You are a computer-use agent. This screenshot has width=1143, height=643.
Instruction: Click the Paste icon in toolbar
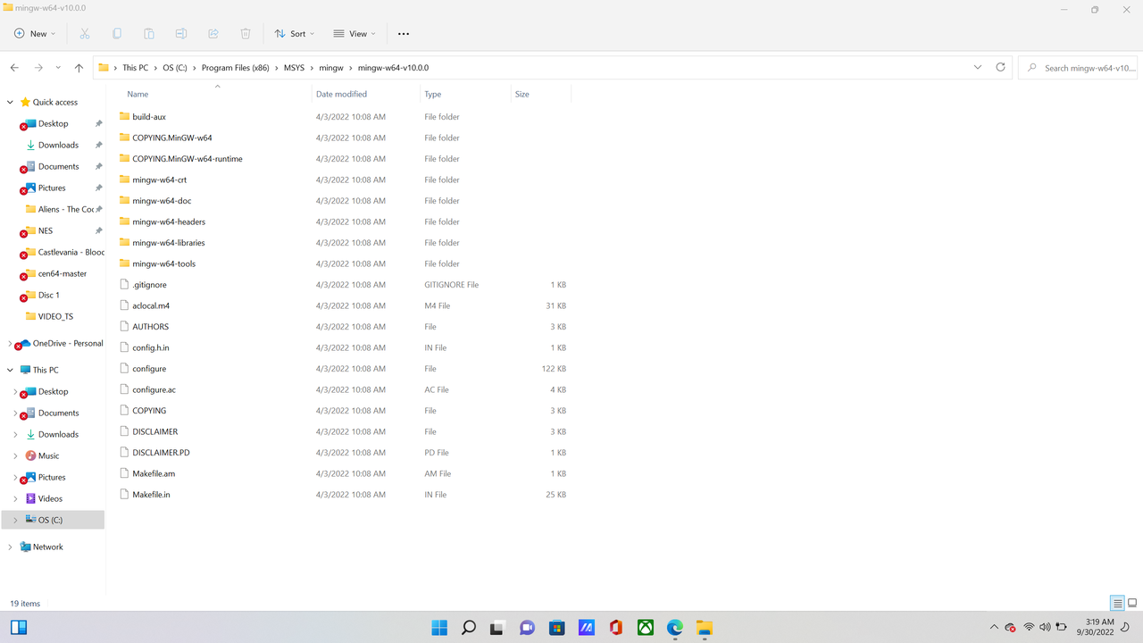pos(149,34)
